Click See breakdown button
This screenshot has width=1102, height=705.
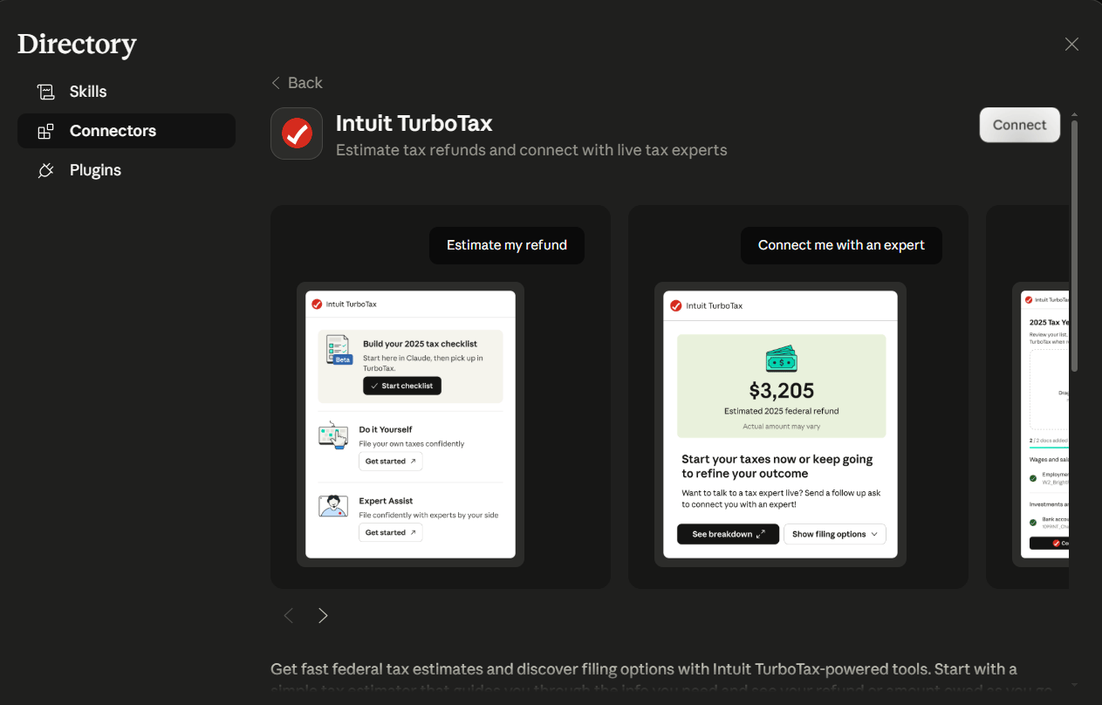728,534
